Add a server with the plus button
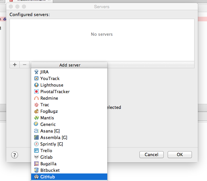Image resolution: width=207 pixels, height=181 pixels. coord(15,65)
